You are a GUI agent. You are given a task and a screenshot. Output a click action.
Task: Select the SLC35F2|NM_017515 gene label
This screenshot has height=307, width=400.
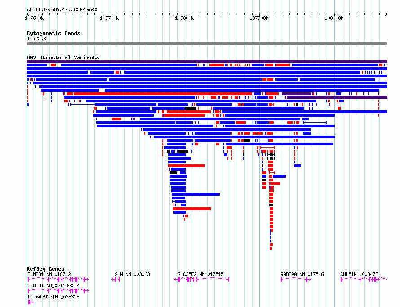[200, 274]
